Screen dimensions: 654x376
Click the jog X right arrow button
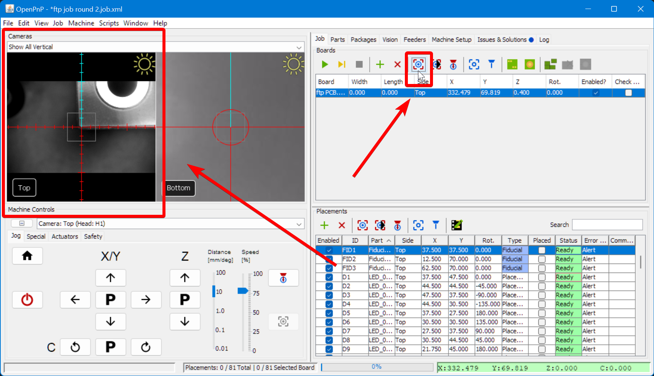tap(146, 300)
